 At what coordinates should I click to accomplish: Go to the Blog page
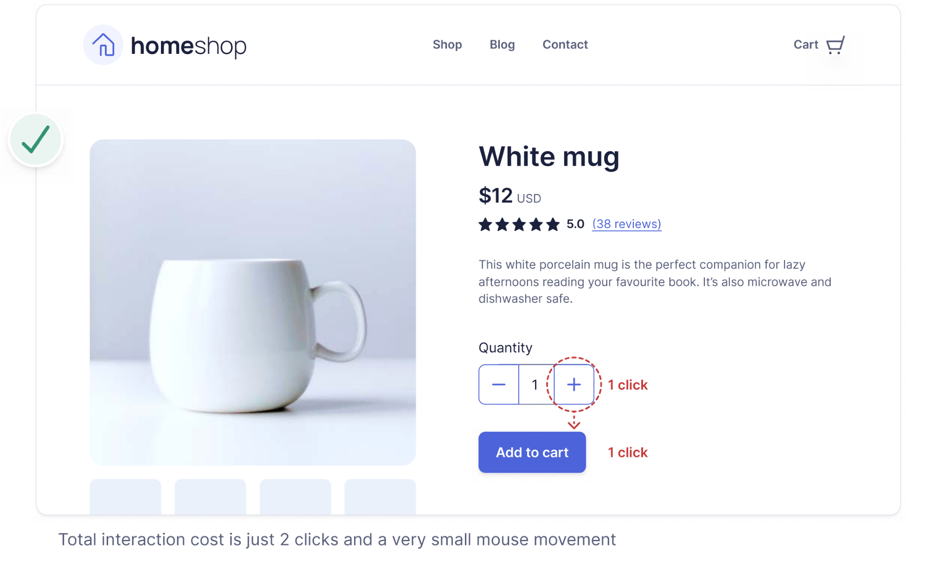coord(502,45)
